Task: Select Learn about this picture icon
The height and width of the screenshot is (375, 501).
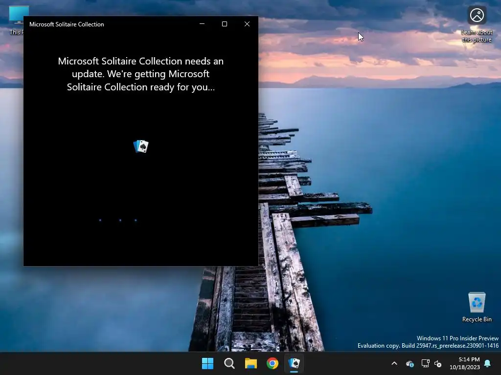Action: click(x=477, y=25)
